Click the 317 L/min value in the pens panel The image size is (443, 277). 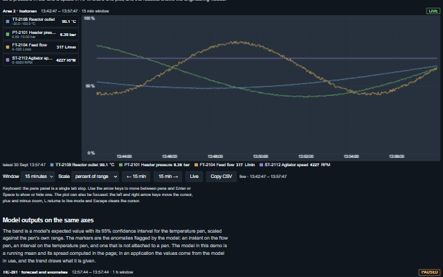66,47
